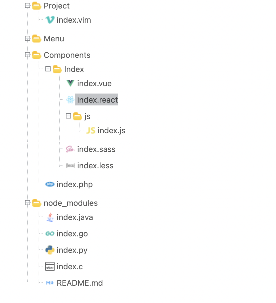276x303 pixels.
Task: Collapse the Components folder expander
Action: pyautogui.click(x=28, y=55)
